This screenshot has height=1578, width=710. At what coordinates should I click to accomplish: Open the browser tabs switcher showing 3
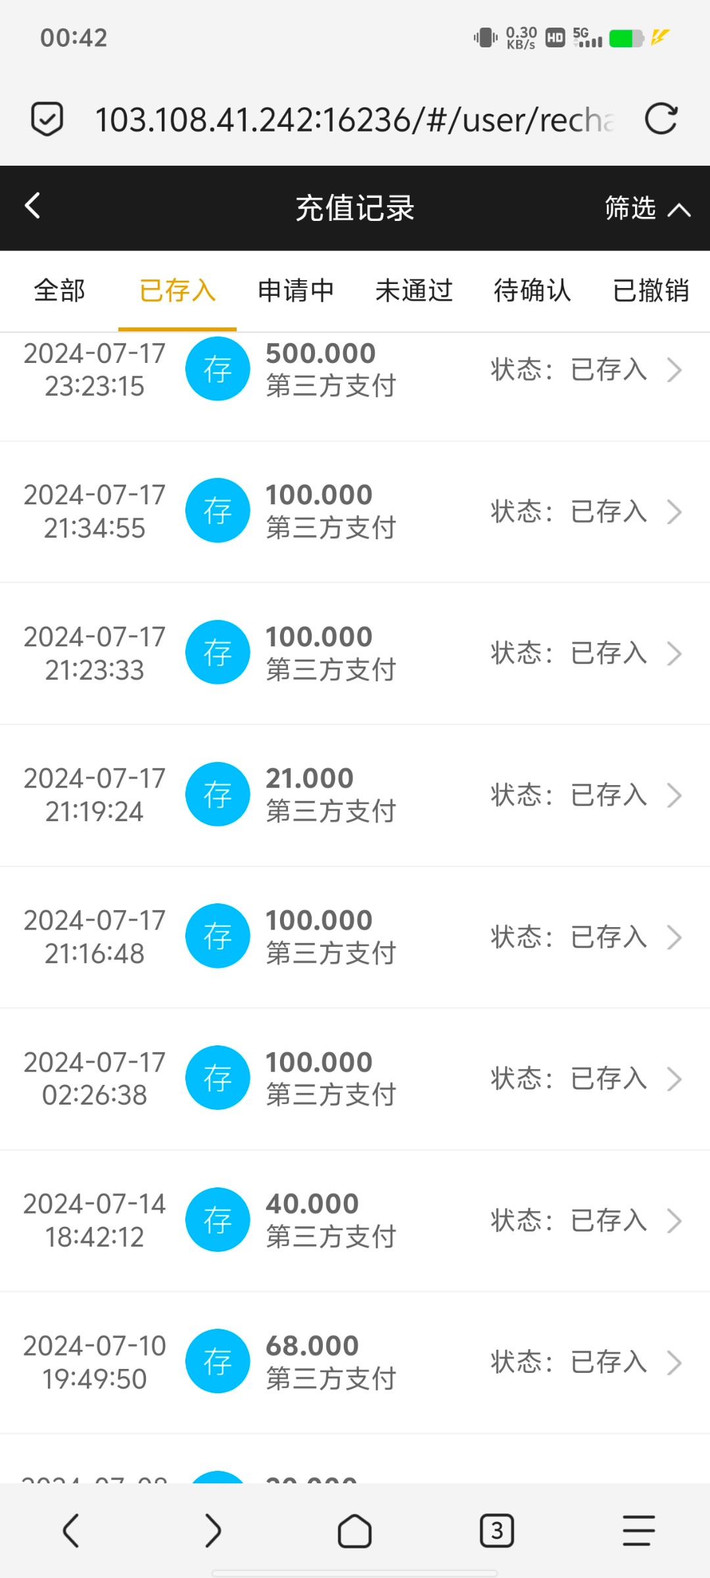497,1531
